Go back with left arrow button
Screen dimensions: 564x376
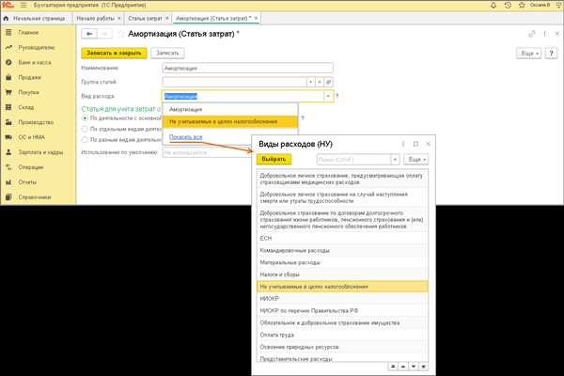[89, 34]
